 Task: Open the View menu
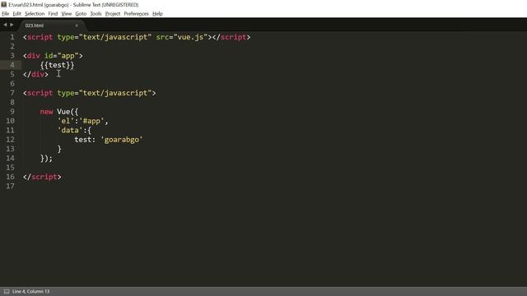click(x=66, y=14)
